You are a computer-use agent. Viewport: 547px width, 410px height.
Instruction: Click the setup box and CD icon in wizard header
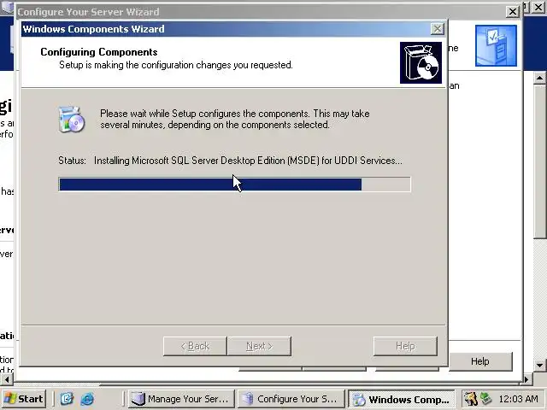coord(421,62)
